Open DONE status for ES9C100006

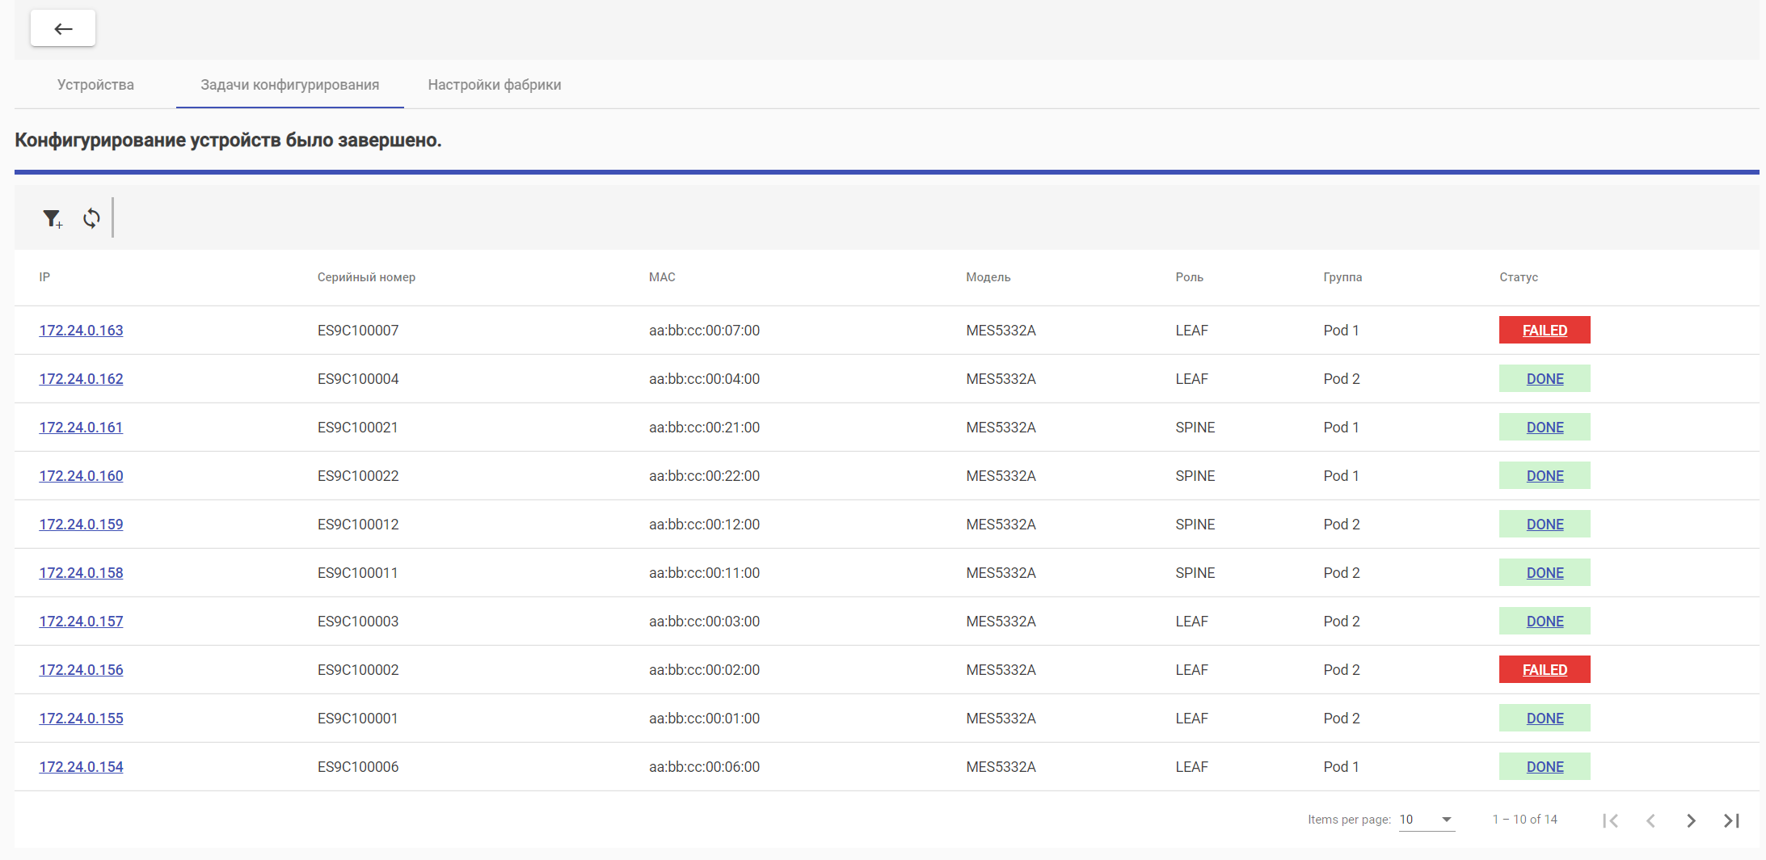click(1544, 767)
